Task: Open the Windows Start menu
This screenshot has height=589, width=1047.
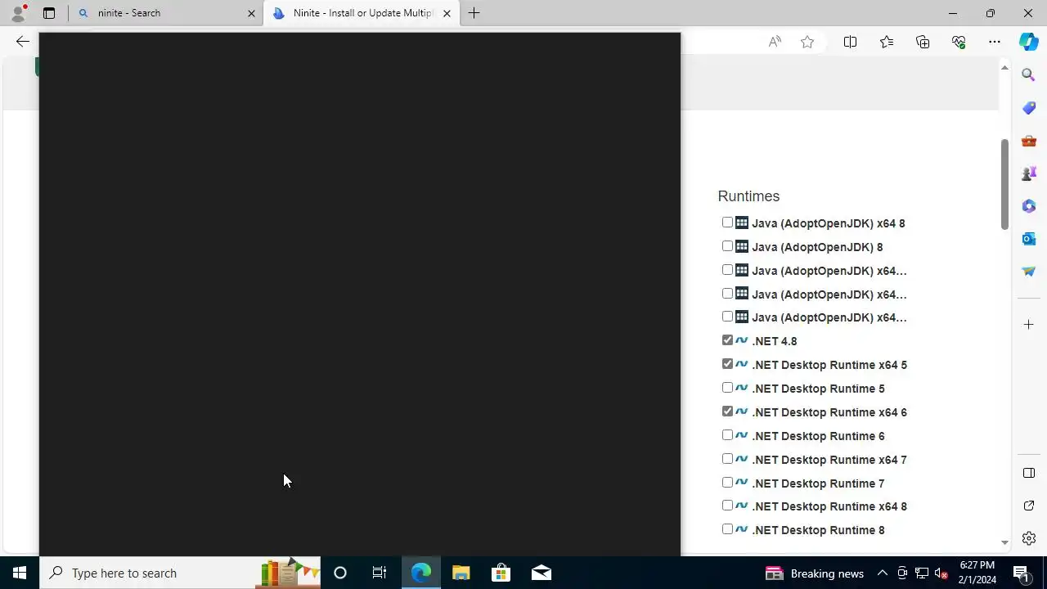Action: pyautogui.click(x=20, y=573)
